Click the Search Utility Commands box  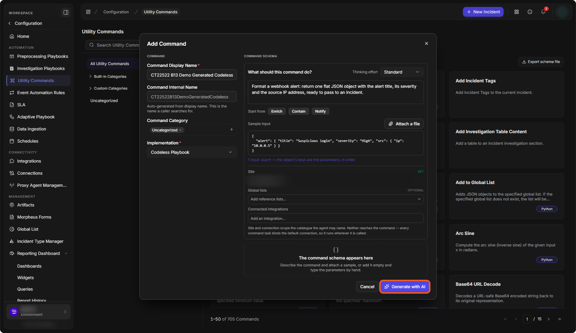click(x=113, y=45)
